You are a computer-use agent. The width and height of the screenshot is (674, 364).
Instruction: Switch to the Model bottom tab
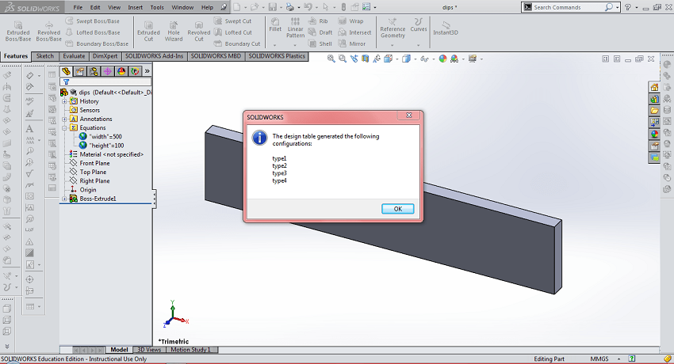119,350
